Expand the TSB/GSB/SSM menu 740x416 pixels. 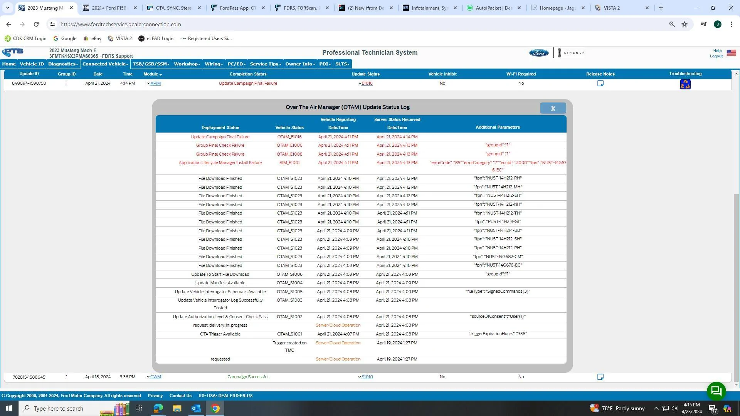151,64
